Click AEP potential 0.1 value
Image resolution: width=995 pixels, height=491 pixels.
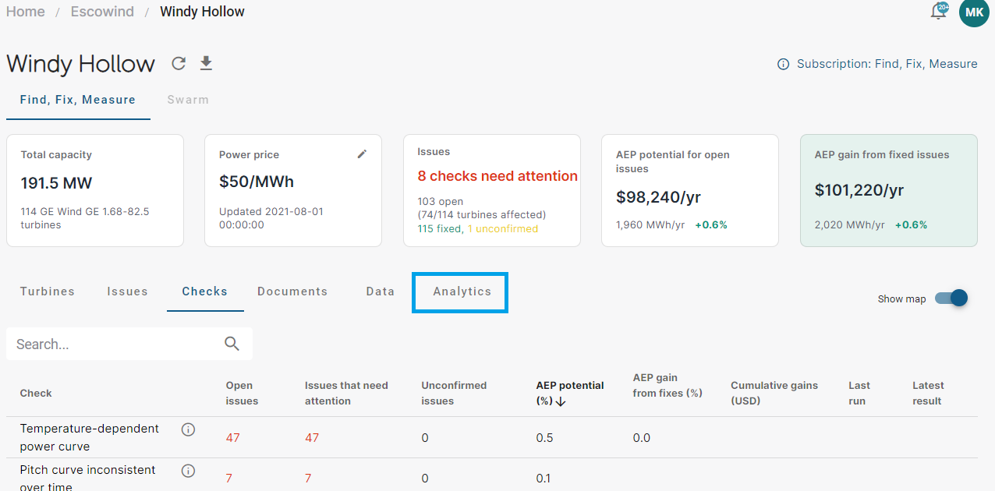tap(544, 478)
